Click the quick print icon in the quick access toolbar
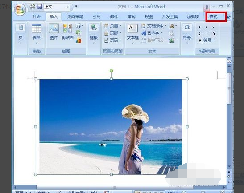Screen dimensions: 244x193 coord(33,7)
